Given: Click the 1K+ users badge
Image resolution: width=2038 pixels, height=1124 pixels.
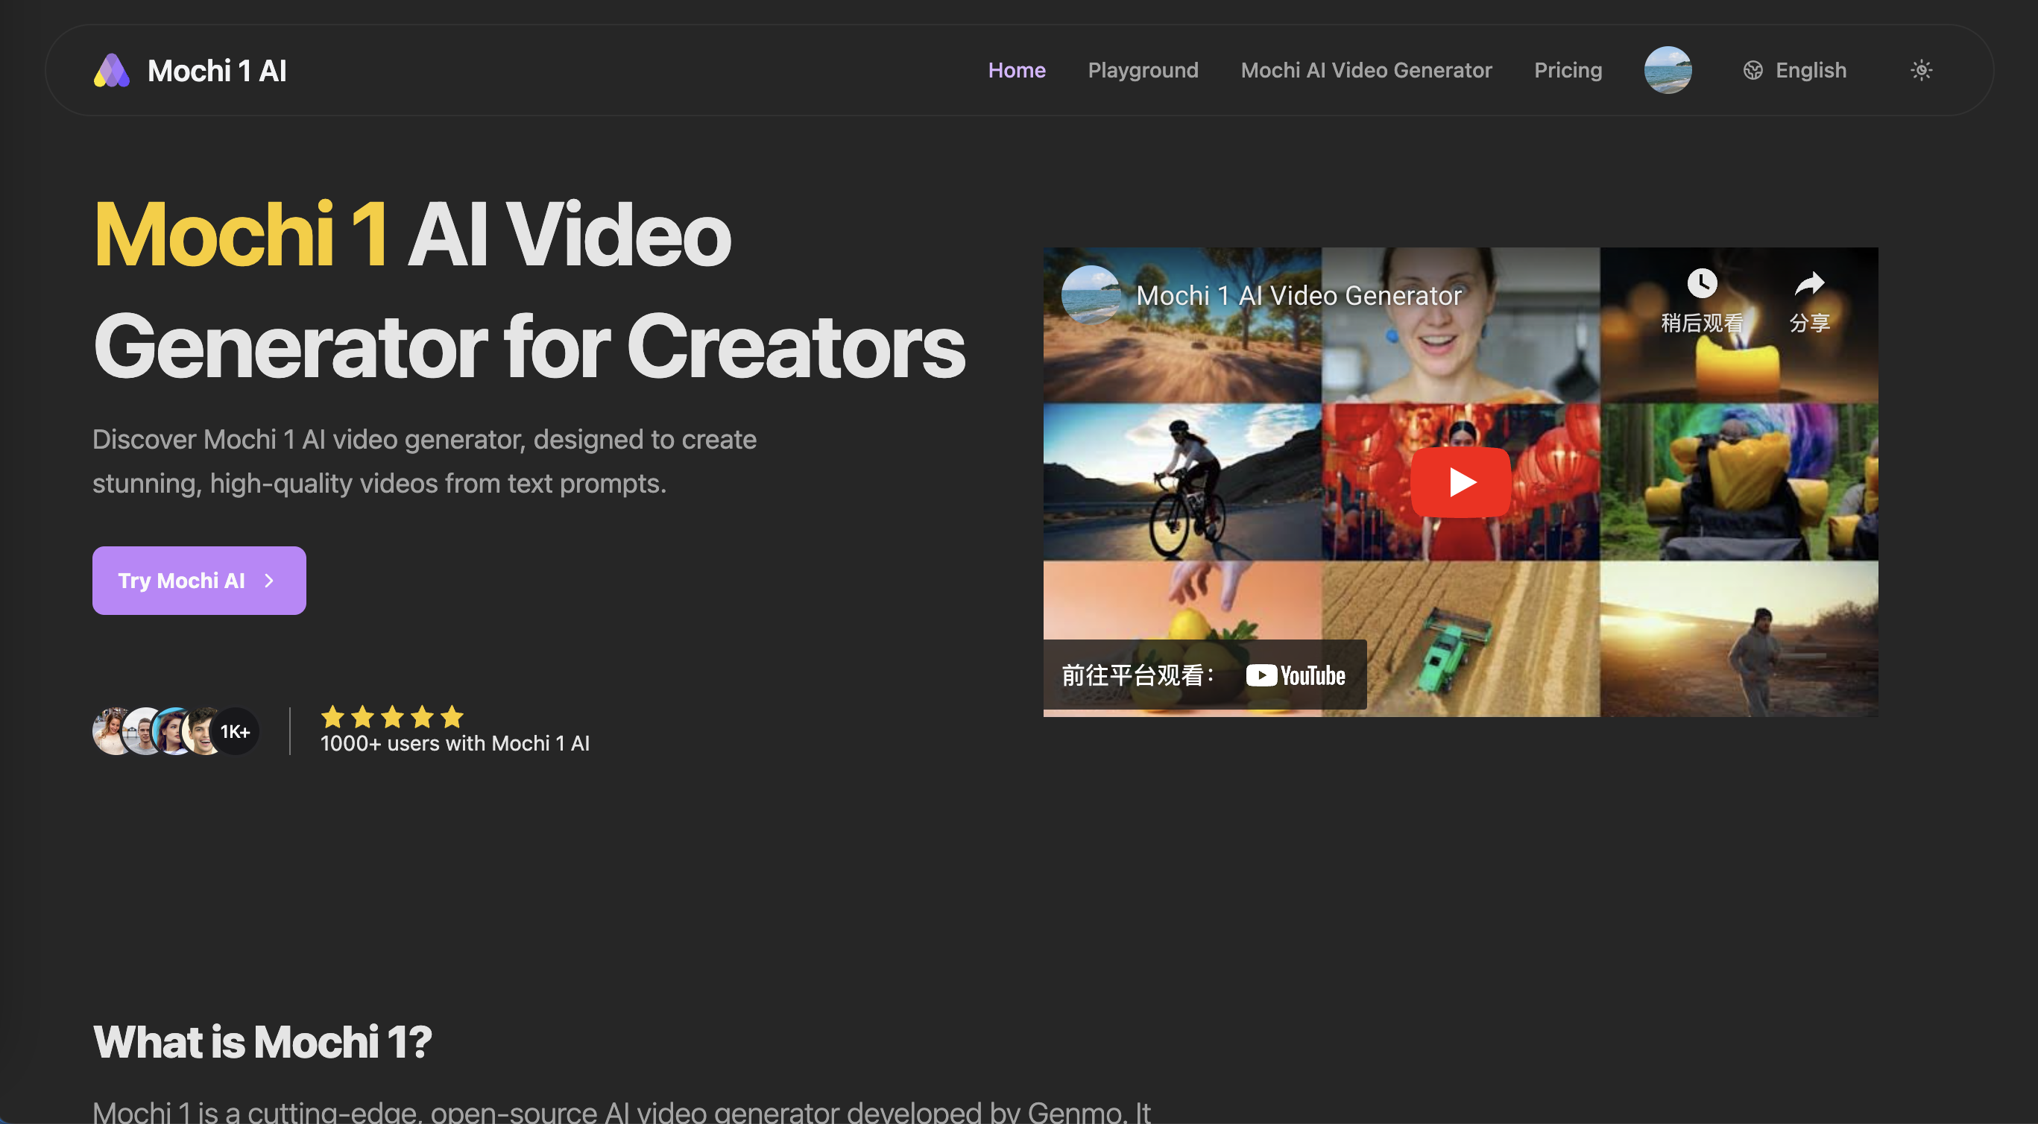Looking at the screenshot, I should coord(235,732).
